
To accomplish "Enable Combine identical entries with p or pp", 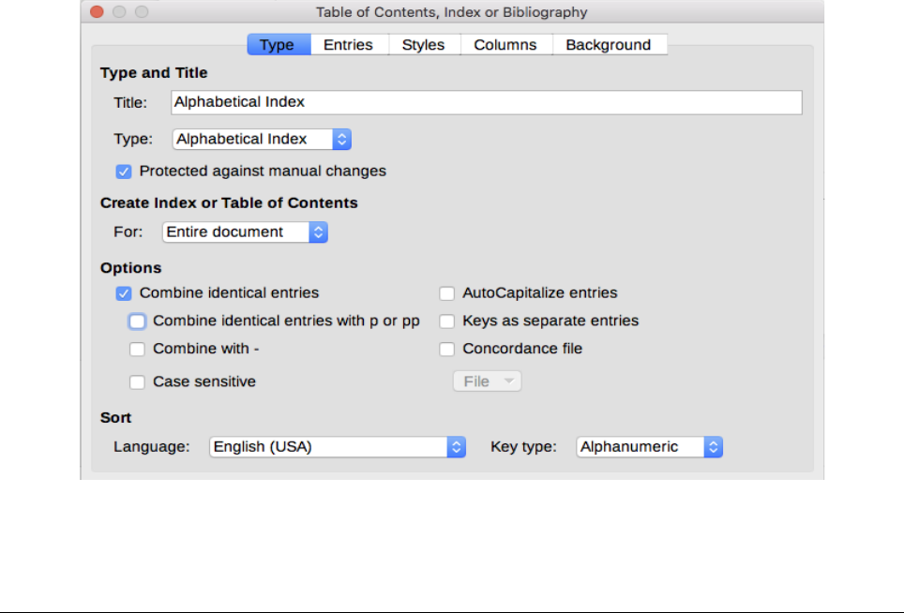I will (x=138, y=321).
